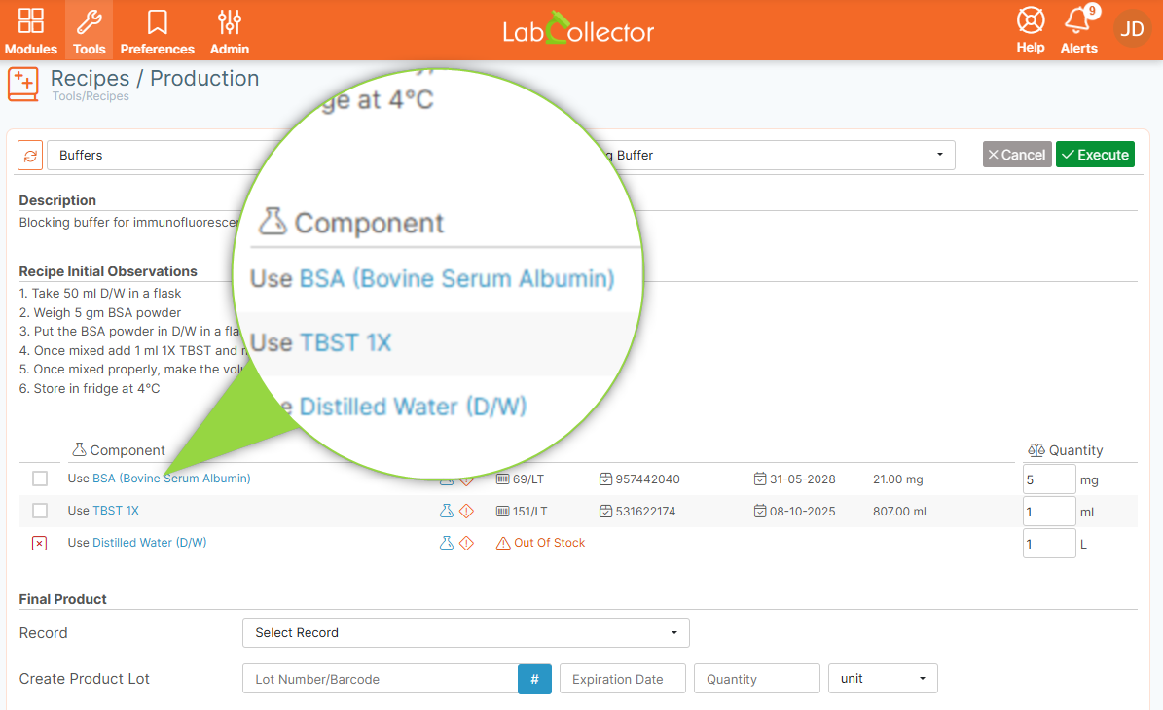Click the Tools/Recipes breadcrumb

click(91, 96)
